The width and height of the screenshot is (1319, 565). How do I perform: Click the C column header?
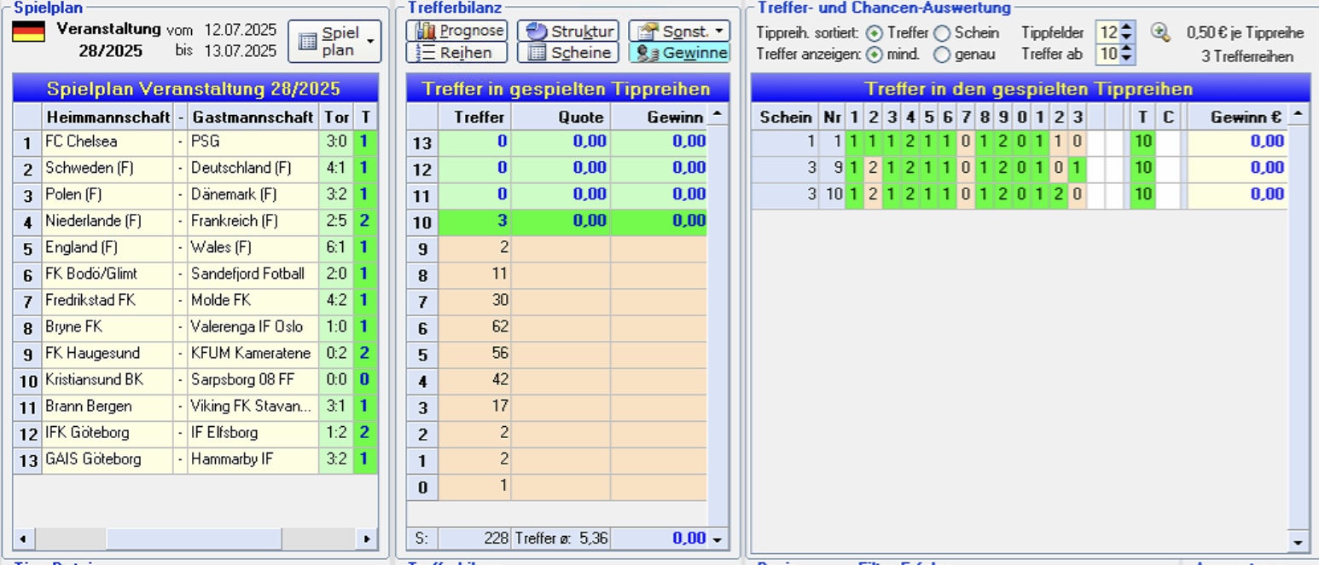pos(1168,116)
